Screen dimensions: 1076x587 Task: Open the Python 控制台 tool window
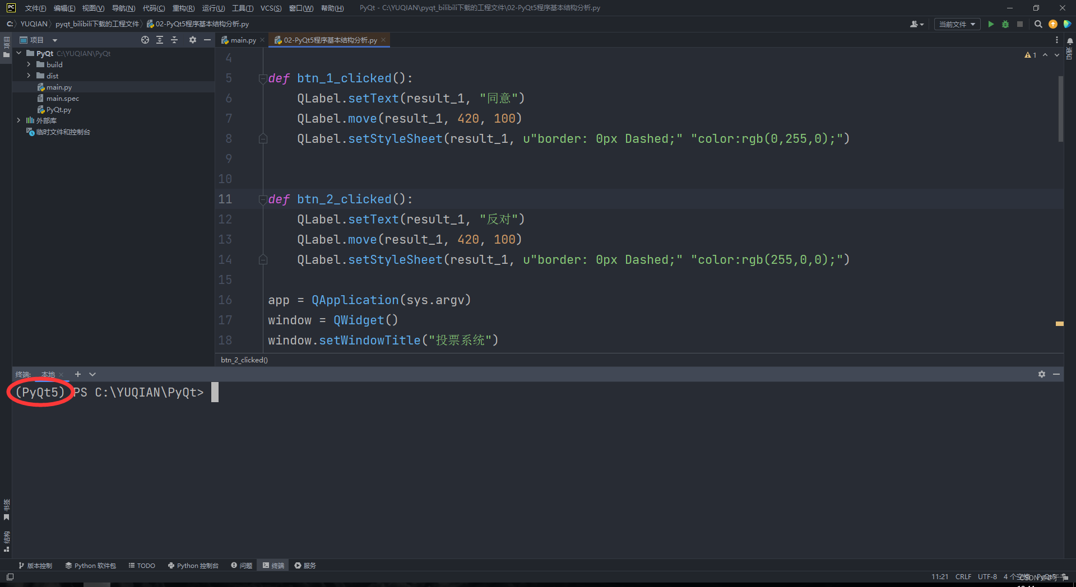click(193, 565)
